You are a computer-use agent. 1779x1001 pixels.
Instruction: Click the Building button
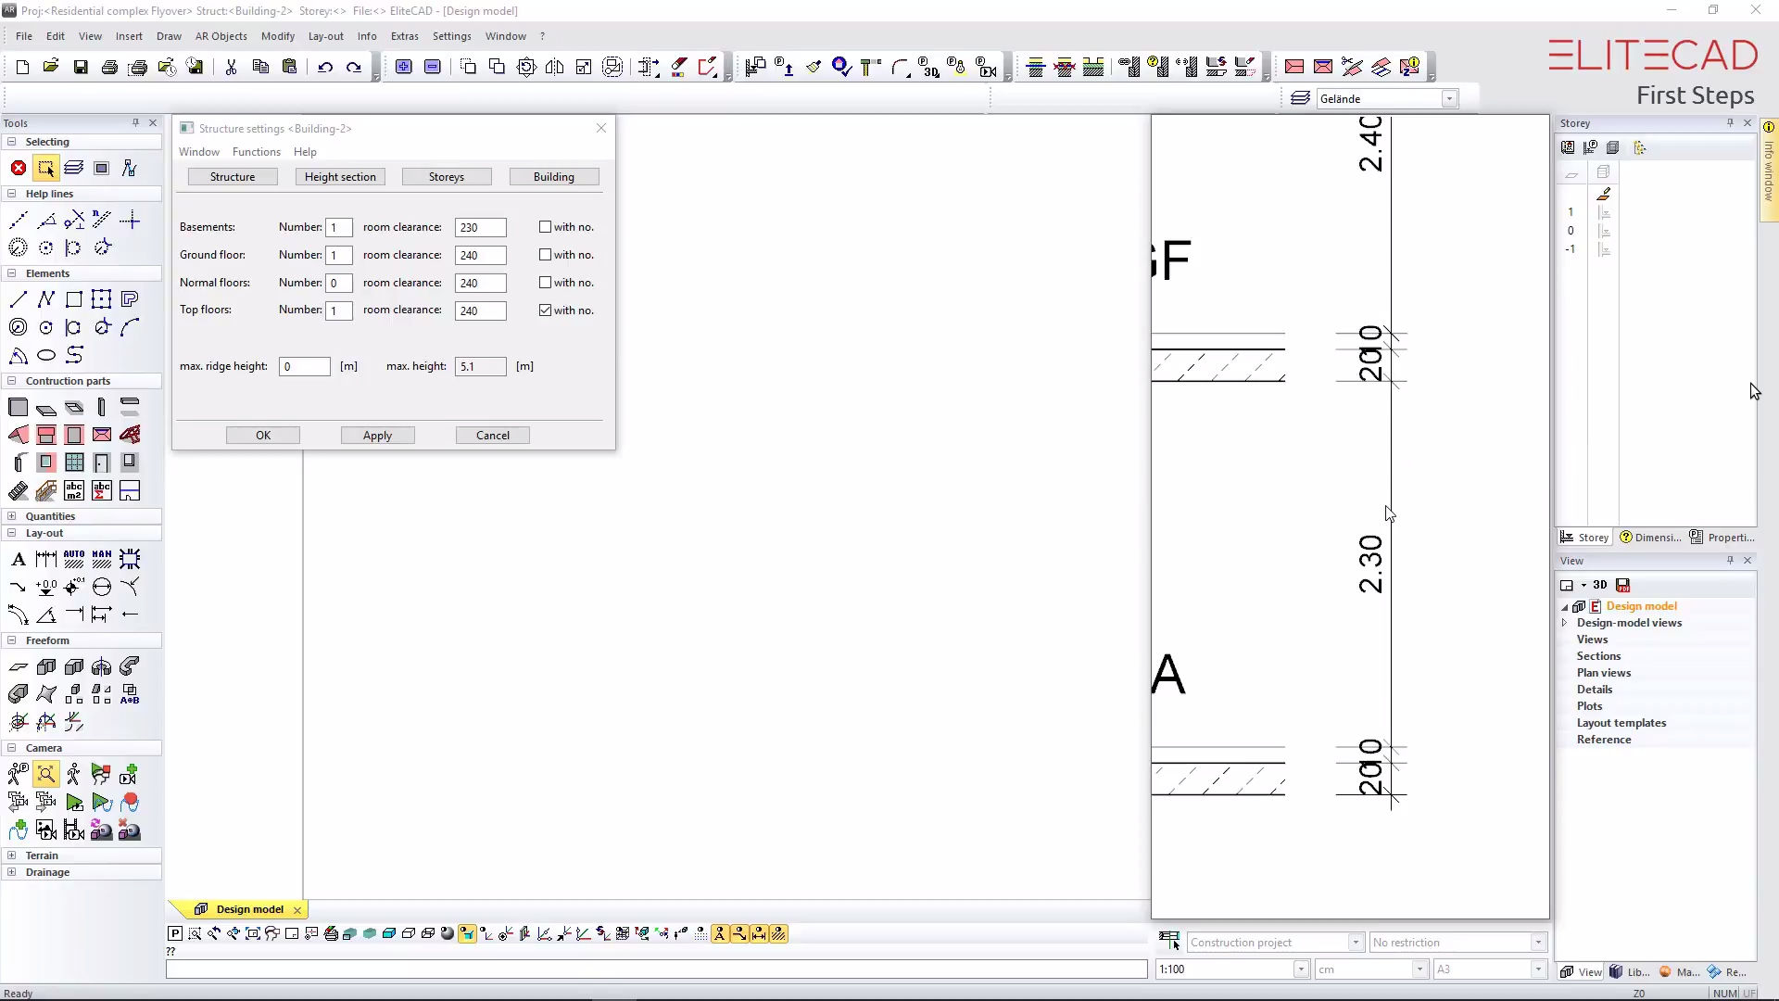coord(554,177)
